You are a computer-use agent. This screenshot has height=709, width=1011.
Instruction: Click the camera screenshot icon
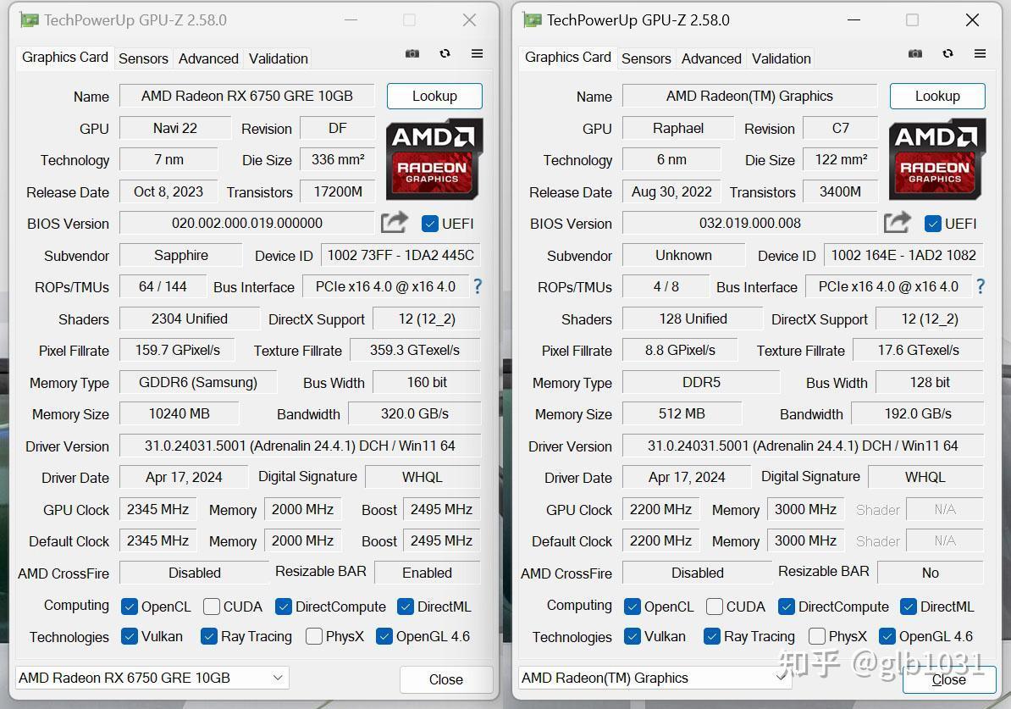pos(412,53)
